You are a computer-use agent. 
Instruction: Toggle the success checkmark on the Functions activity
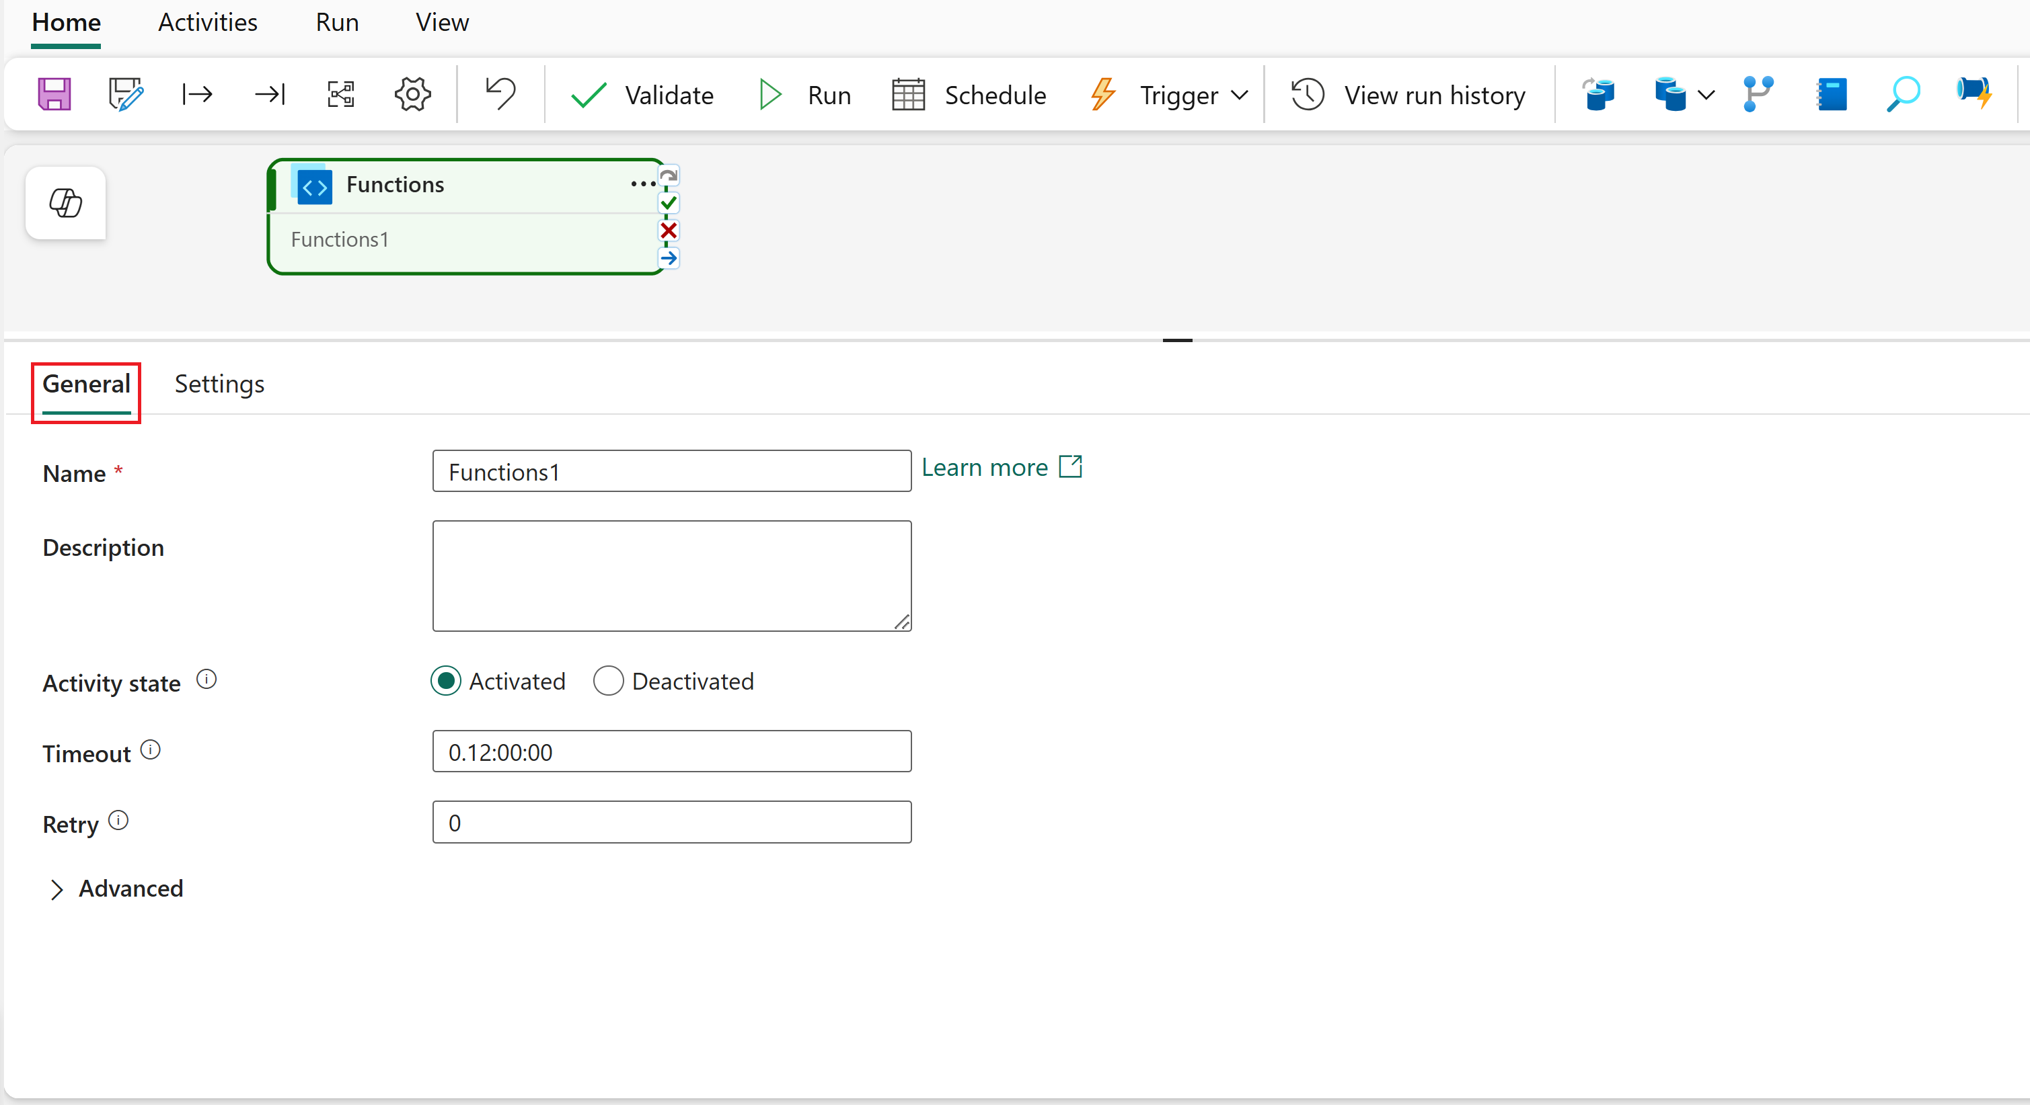click(669, 202)
